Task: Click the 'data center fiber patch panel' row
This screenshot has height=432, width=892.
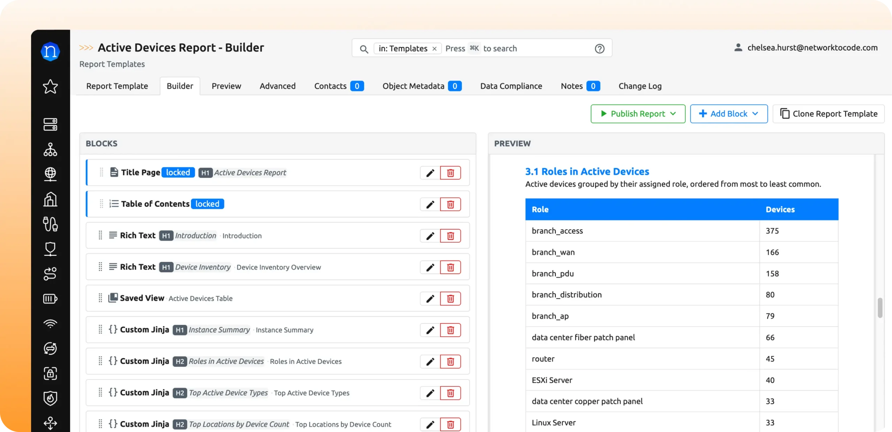Action: (x=682, y=337)
